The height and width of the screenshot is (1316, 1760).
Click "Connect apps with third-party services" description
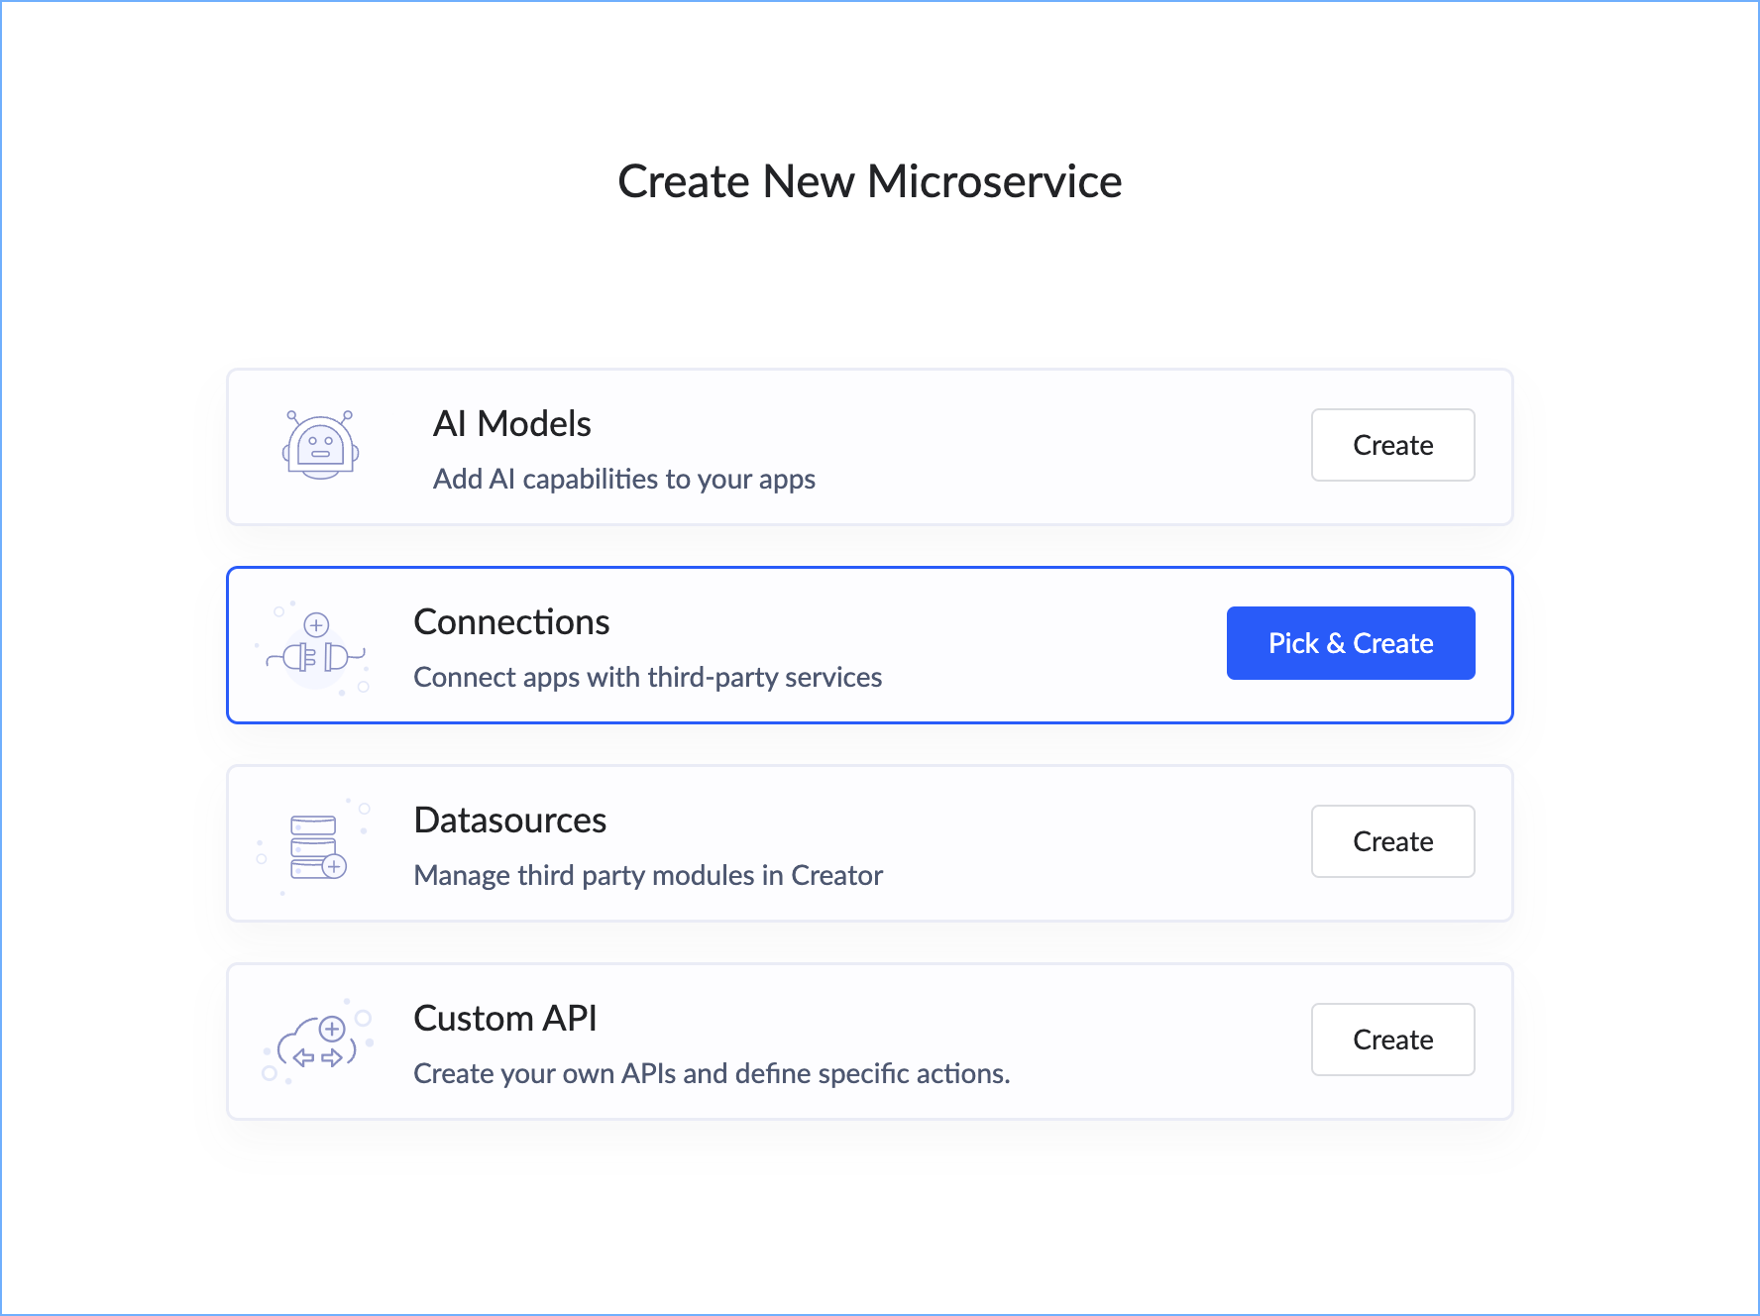[x=647, y=678]
